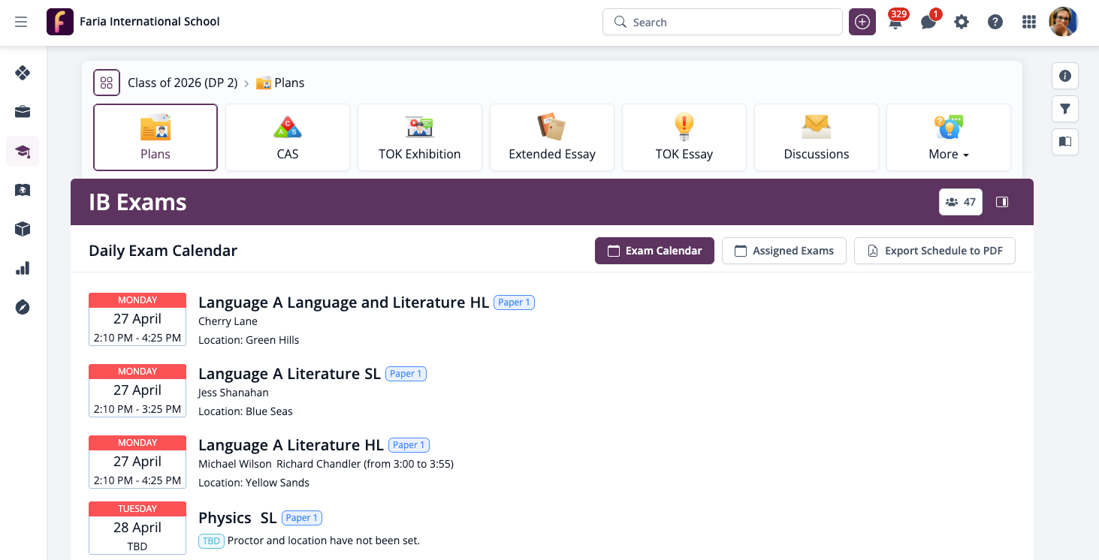Toggle the side panel in IB Exams header
1099x560 pixels.
[1001, 202]
